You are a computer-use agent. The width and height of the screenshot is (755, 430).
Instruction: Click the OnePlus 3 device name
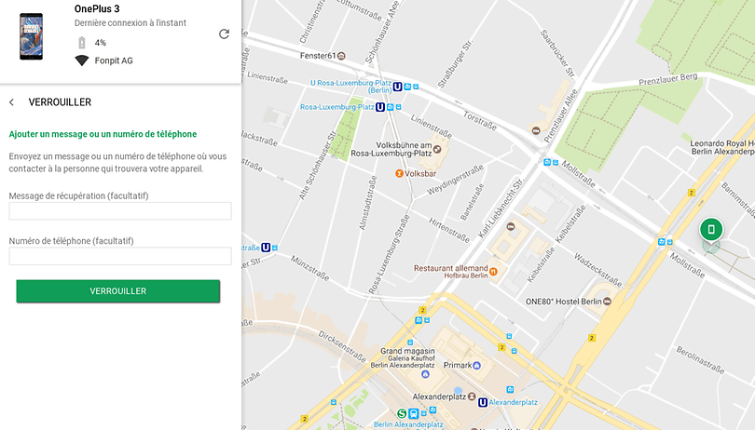click(97, 8)
